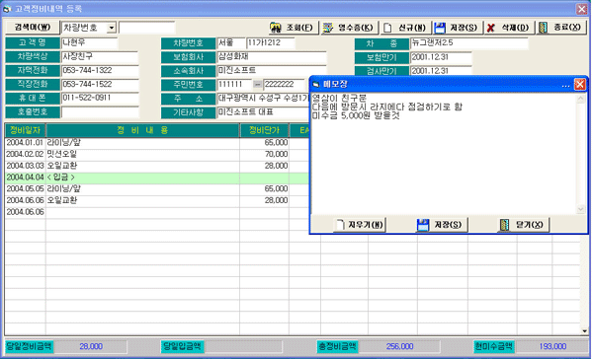Click the 정비일자 column header
The height and width of the screenshot is (359, 592).
click(26, 130)
